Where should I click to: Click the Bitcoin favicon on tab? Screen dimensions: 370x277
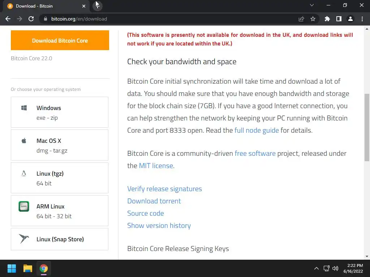(x=10, y=6)
